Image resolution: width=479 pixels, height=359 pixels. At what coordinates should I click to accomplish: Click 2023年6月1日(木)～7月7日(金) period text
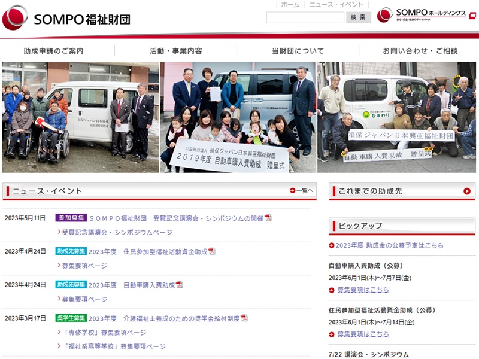[370, 278]
